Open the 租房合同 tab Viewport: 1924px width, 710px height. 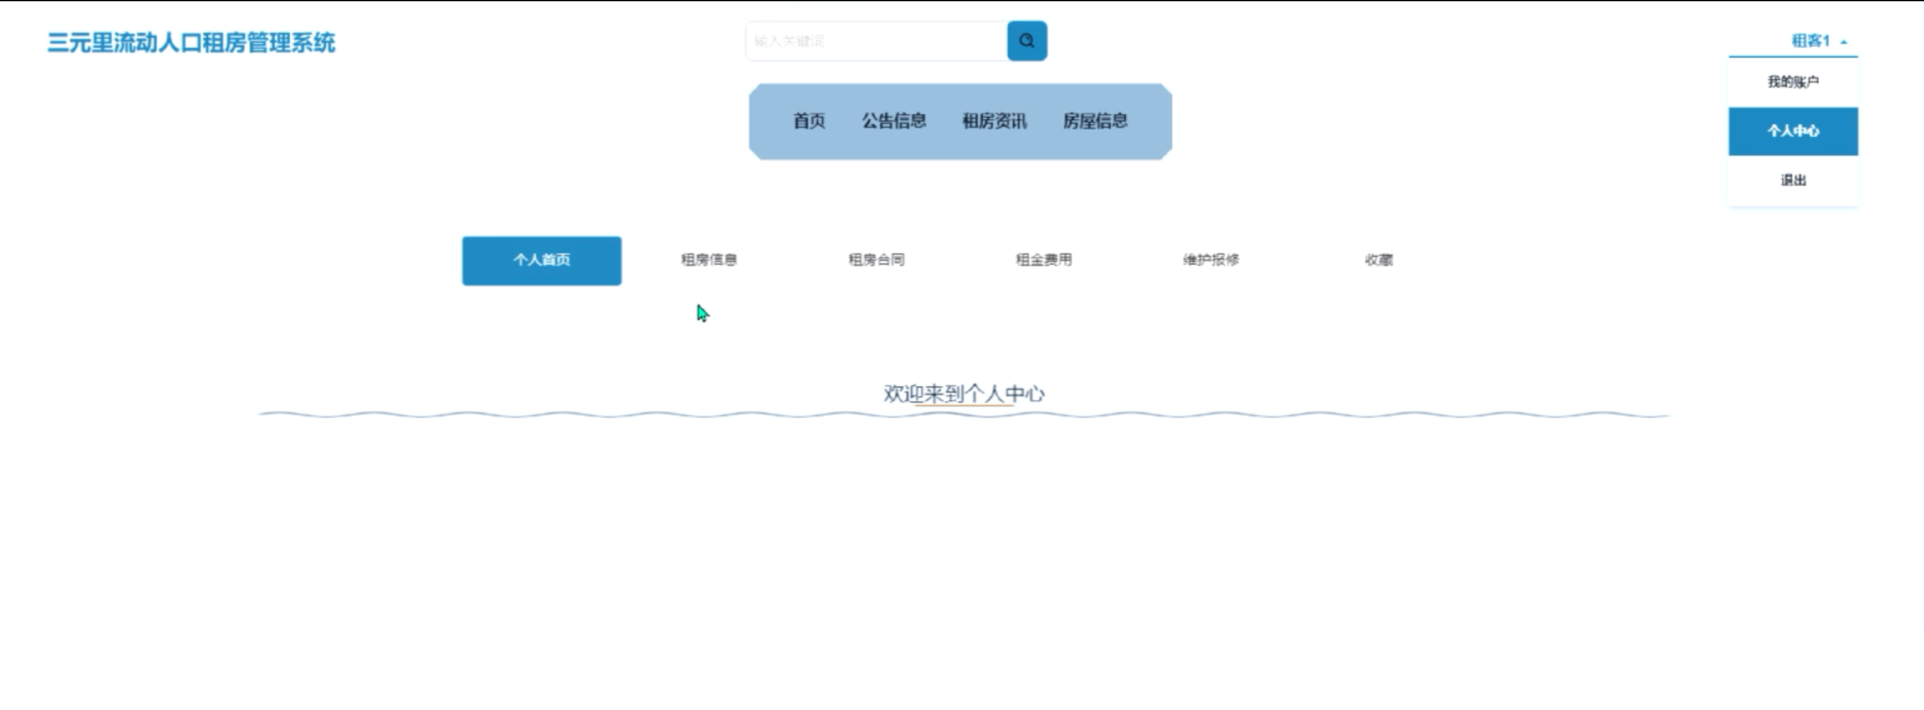click(876, 260)
